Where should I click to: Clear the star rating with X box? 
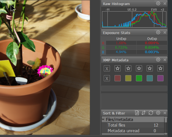click(107, 68)
